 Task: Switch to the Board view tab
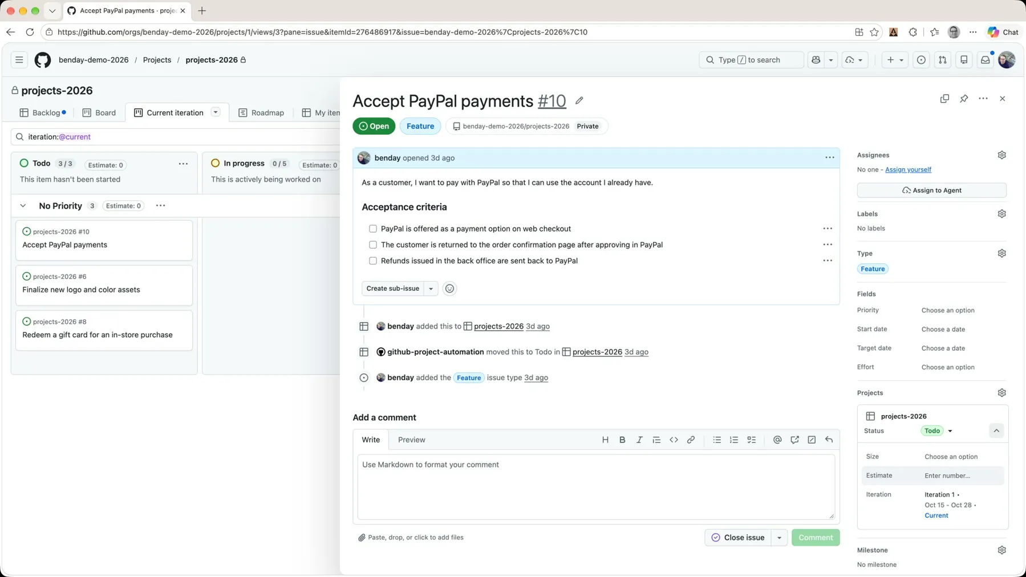(x=99, y=113)
